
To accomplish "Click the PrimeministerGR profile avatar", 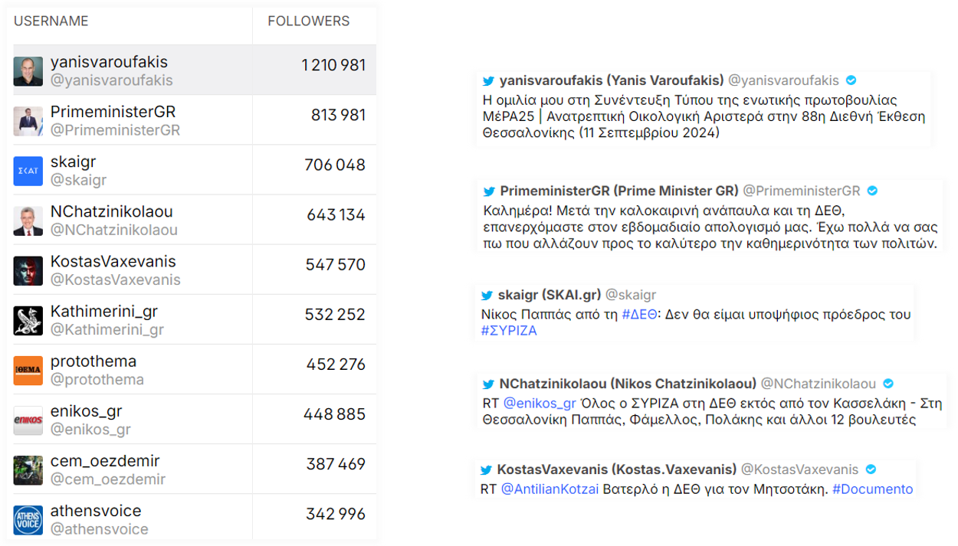I will 28,121.
